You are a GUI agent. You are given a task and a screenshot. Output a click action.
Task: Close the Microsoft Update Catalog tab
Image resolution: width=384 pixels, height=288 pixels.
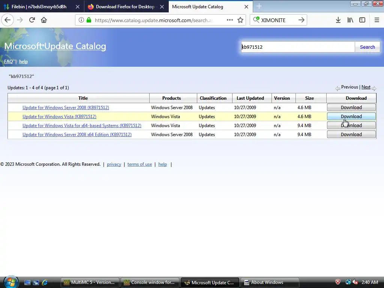246,7
